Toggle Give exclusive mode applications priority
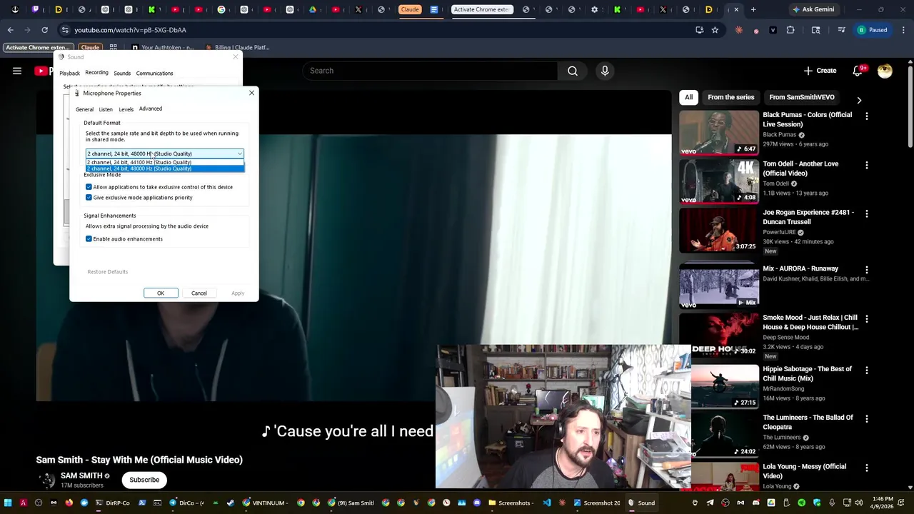 point(89,198)
